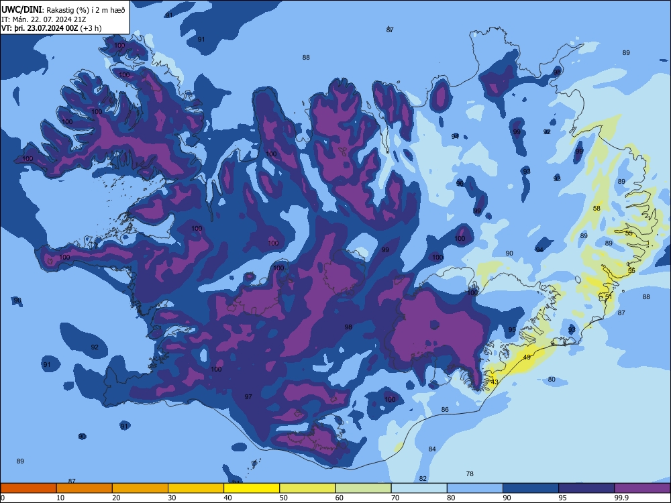This screenshot has height=503, width=671.
Task: Click the legend scale label '99.9'
Action: coord(621,498)
